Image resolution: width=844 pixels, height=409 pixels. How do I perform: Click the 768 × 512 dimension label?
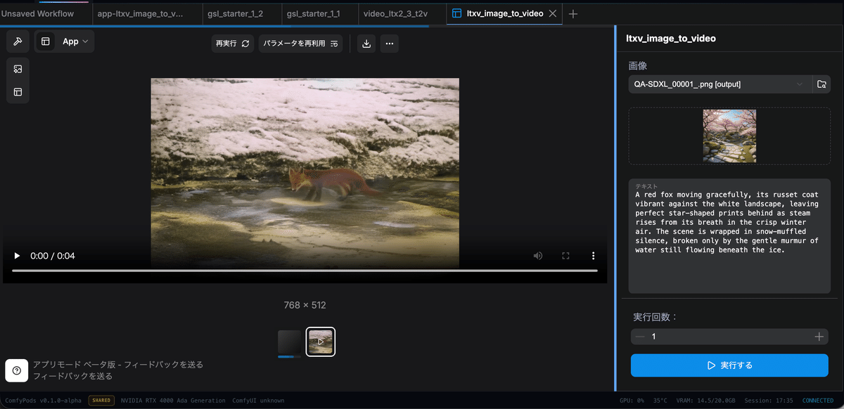[x=305, y=305]
